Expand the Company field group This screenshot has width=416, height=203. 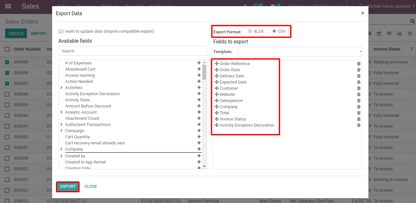[61, 149]
